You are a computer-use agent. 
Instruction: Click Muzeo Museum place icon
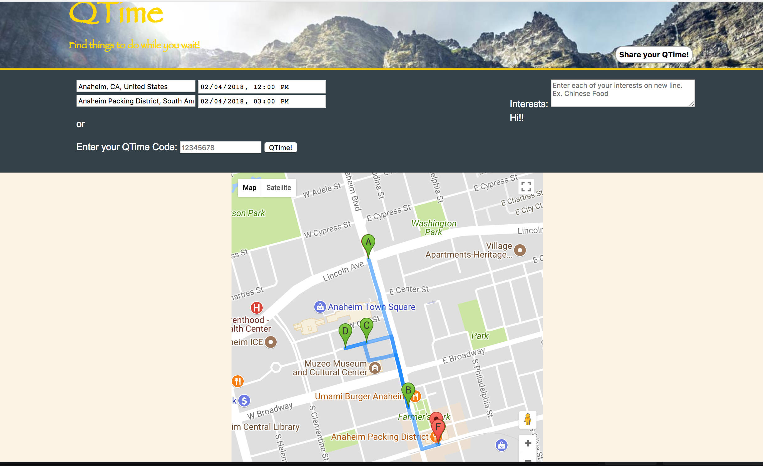point(375,369)
